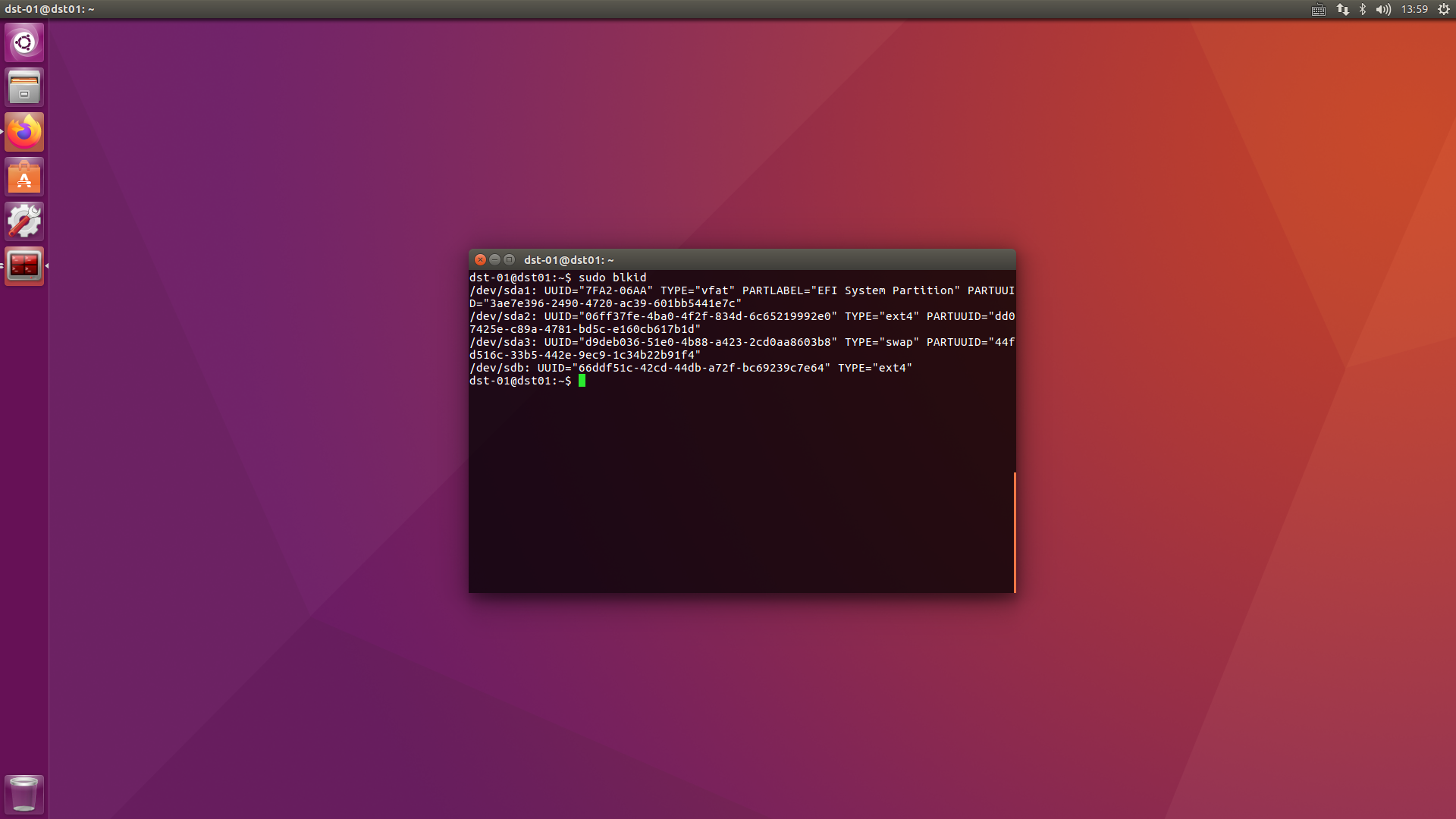Maximize the terminal window
1456x819 pixels.
(509, 259)
